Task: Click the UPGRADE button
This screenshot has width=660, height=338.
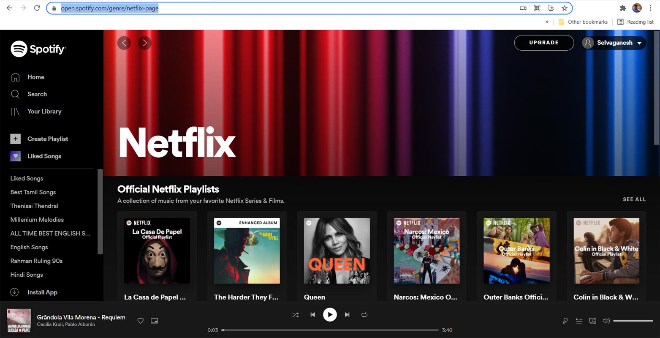Action: point(544,43)
